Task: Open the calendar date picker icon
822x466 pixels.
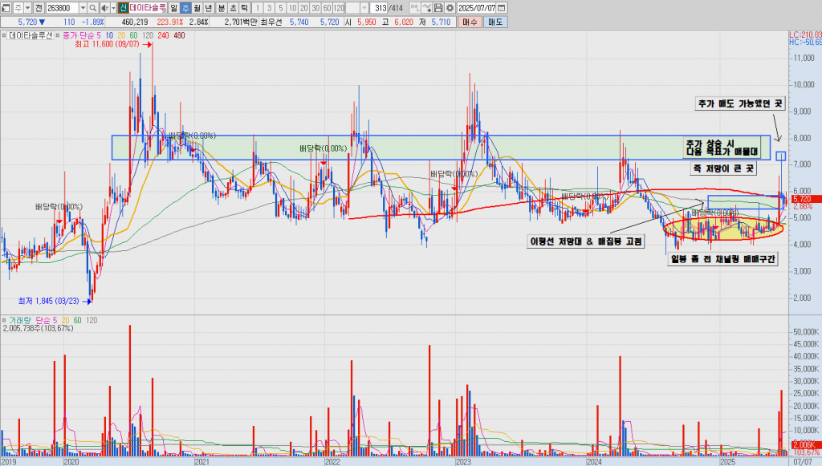Action: (501, 7)
